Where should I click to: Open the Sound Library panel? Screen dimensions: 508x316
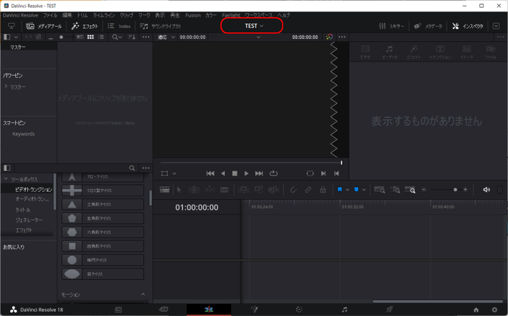tap(161, 27)
